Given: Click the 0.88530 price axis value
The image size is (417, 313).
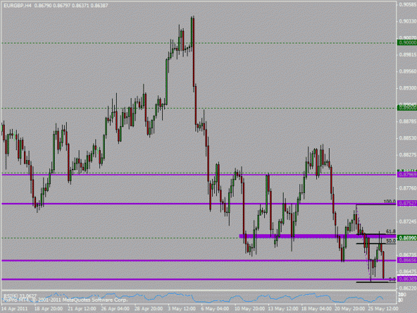Looking at the screenshot, I should (x=408, y=138).
